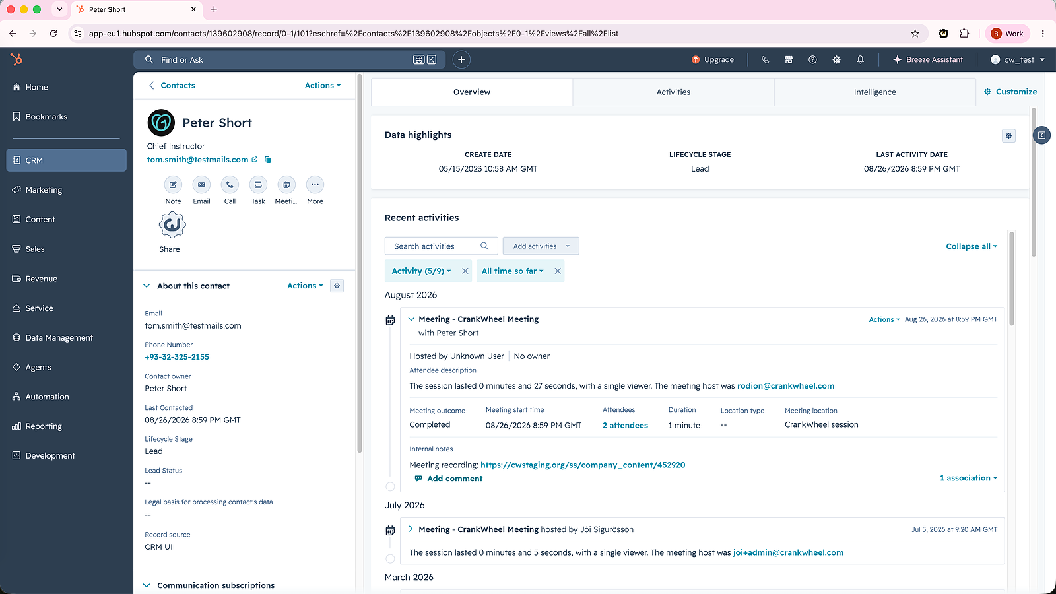The height and width of the screenshot is (594, 1056).
Task: Expand the July CrankWheel Meeting entry
Action: 411,529
